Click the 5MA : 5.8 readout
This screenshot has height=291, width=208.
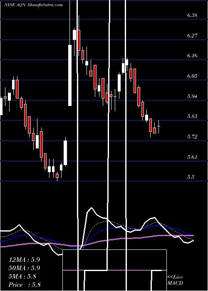point(22,276)
